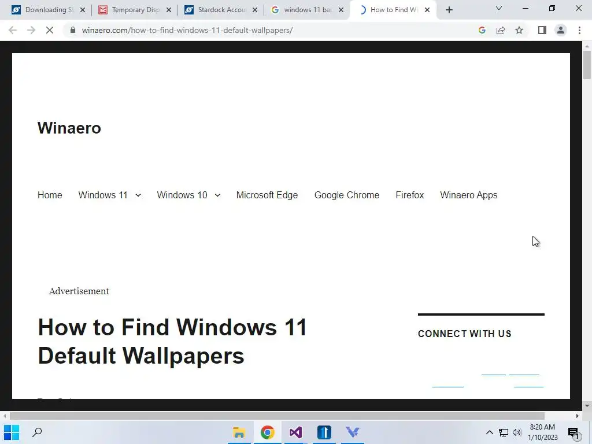Click the Advertisement label
This screenshot has width=592, height=444.
79,291
